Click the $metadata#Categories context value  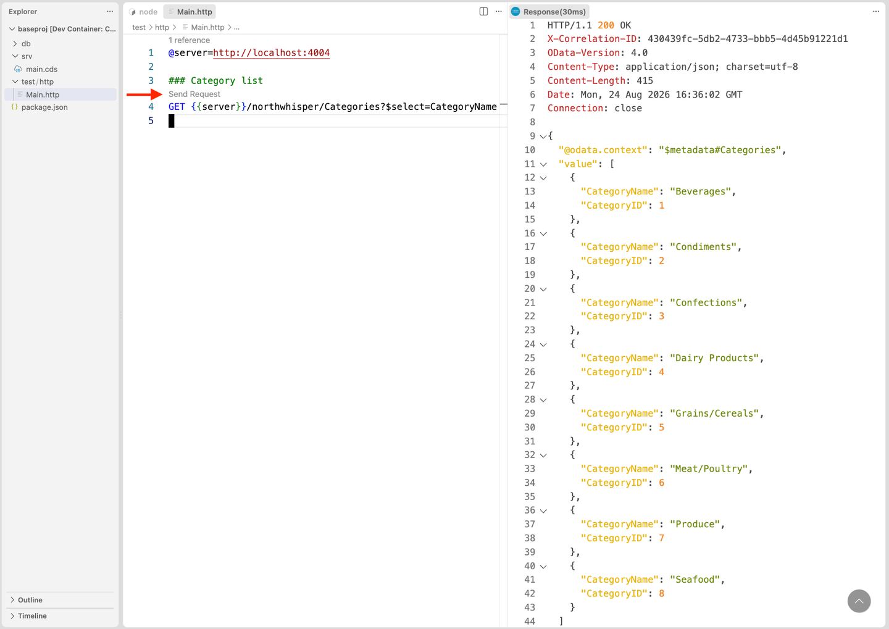coord(720,150)
